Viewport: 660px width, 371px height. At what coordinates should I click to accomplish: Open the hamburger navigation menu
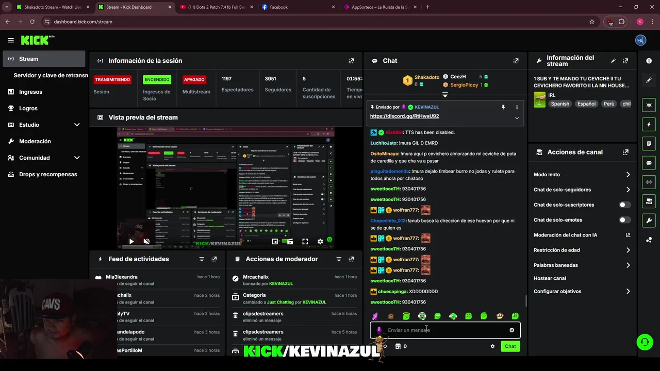11,40
